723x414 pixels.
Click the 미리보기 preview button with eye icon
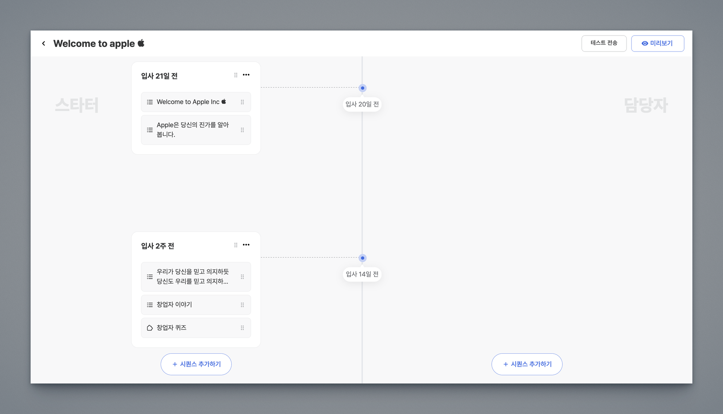[x=657, y=43]
